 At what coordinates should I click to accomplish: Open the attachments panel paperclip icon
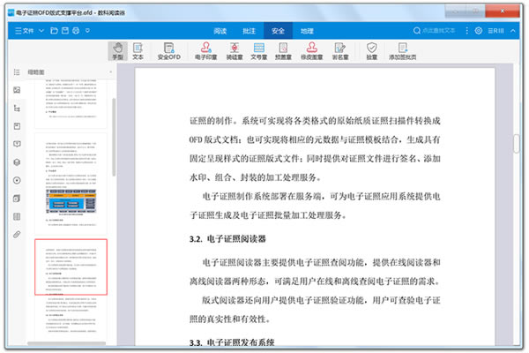tap(16, 235)
